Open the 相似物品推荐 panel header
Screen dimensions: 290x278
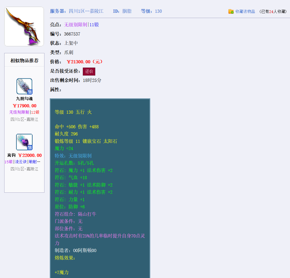24,60
